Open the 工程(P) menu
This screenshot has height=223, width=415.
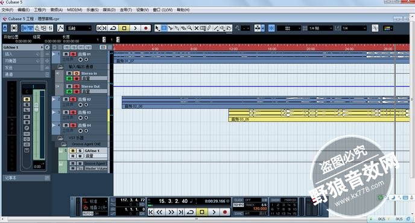(x=40, y=10)
